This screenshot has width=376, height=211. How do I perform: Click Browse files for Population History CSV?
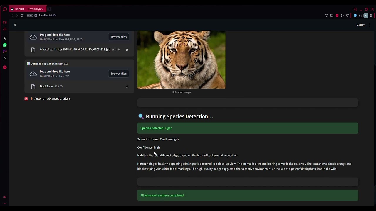(119, 74)
